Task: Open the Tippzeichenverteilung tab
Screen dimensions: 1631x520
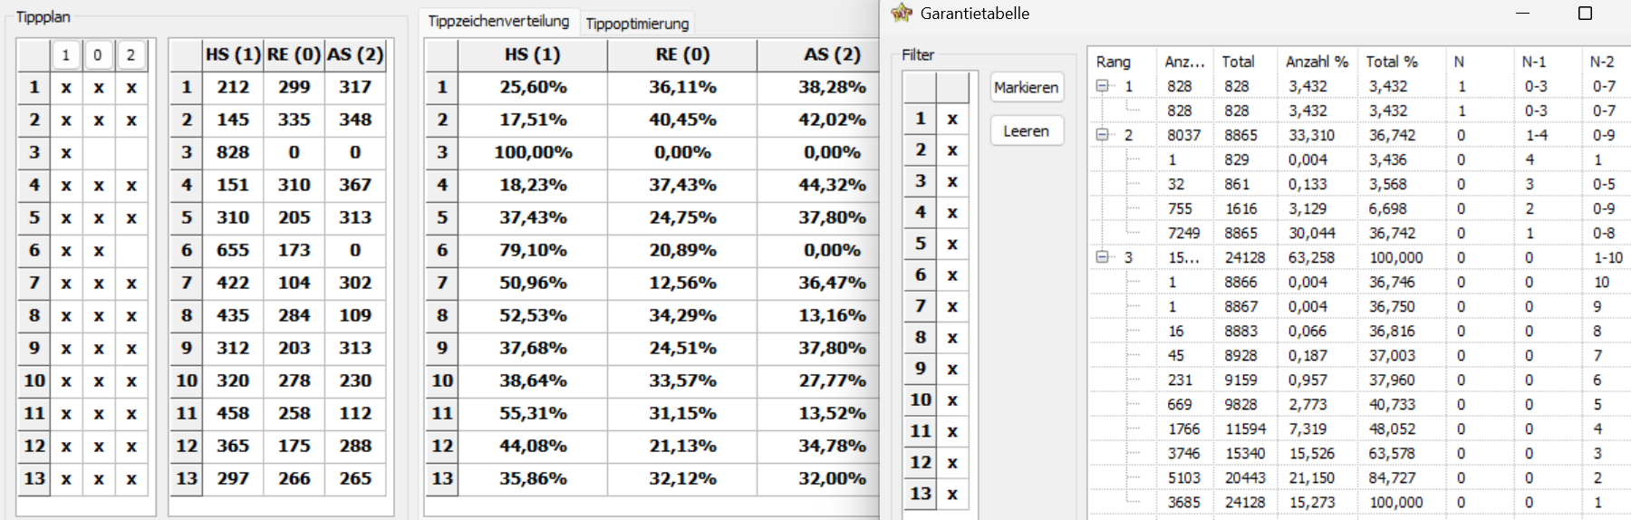Action: tap(498, 21)
